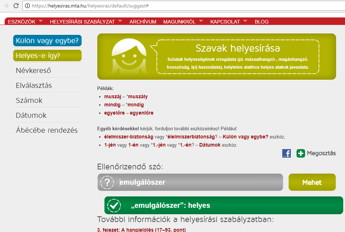Viewport: 345px width, 232px height.
Task: Click the smiling girl mascot icon
Action: point(128,57)
